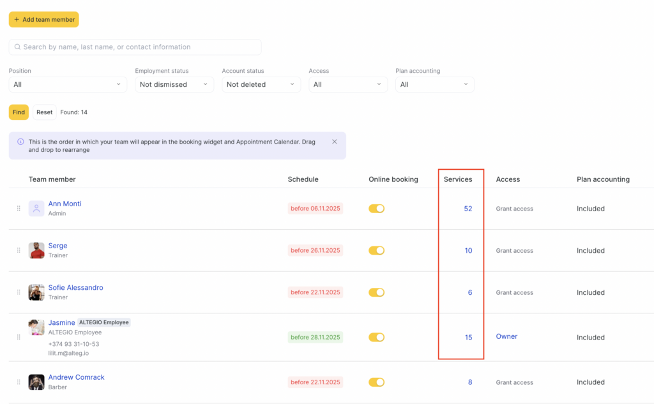Click drag handle icon for Andrew Comrack
The image size is (654, 404).
click(19, 382)
